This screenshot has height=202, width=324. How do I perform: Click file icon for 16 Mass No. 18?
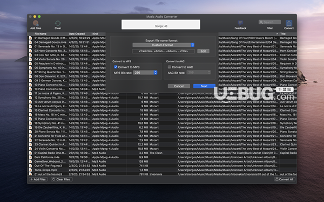(x=30, y=115)
